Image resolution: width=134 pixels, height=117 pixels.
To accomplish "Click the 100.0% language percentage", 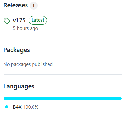I will [x=31, y=107].
